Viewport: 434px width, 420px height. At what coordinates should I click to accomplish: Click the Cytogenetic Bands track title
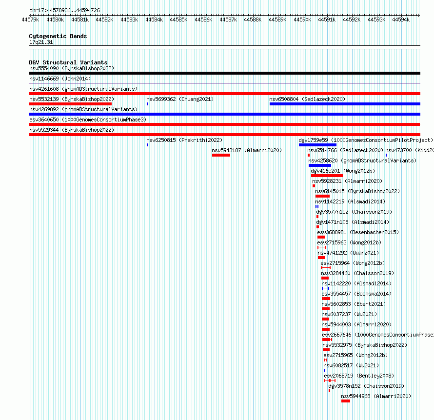click(x=58, y=36)
